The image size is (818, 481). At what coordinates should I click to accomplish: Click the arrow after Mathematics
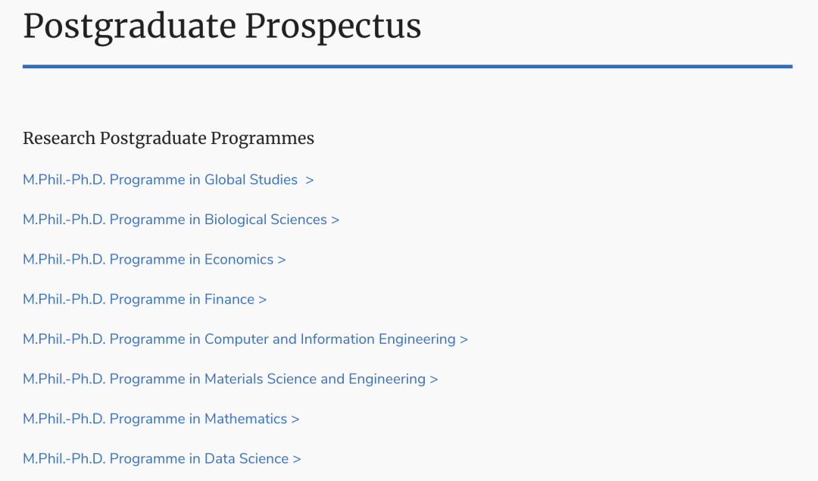(295, 420)
